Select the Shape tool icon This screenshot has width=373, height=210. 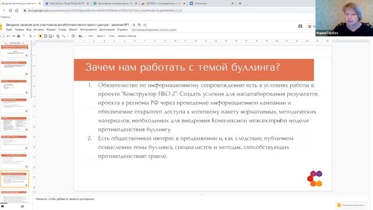[x=58, y=36]
